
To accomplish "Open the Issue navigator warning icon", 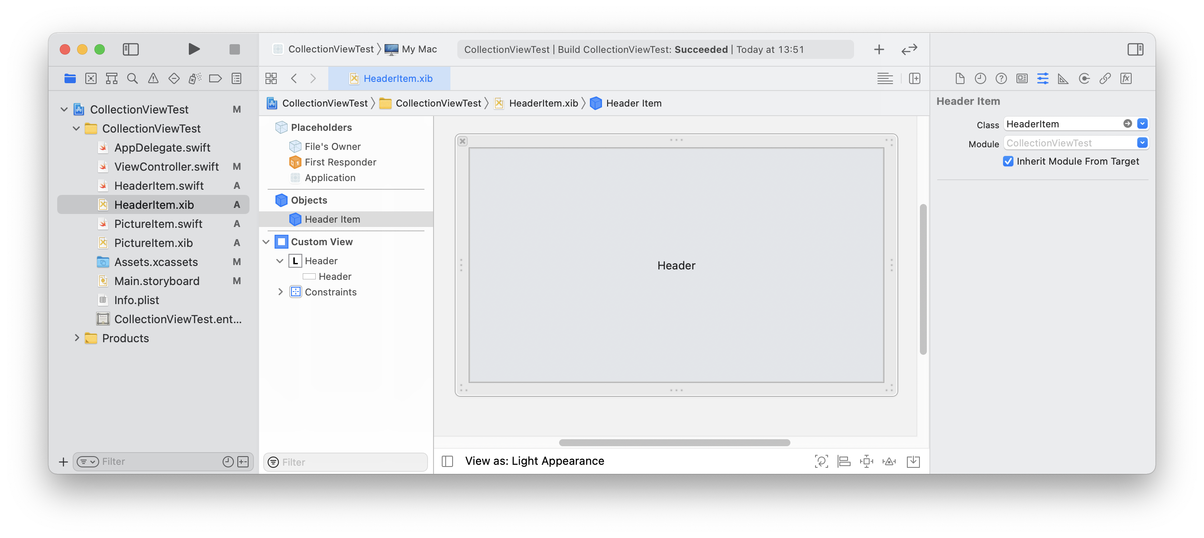I will point(153,78).
